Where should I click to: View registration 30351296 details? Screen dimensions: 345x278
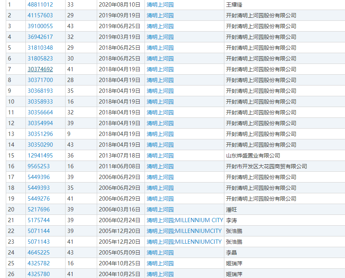40,134
